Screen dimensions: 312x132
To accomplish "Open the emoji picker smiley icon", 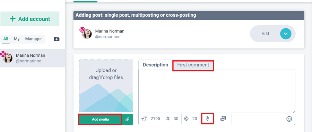I will [289, 119].
